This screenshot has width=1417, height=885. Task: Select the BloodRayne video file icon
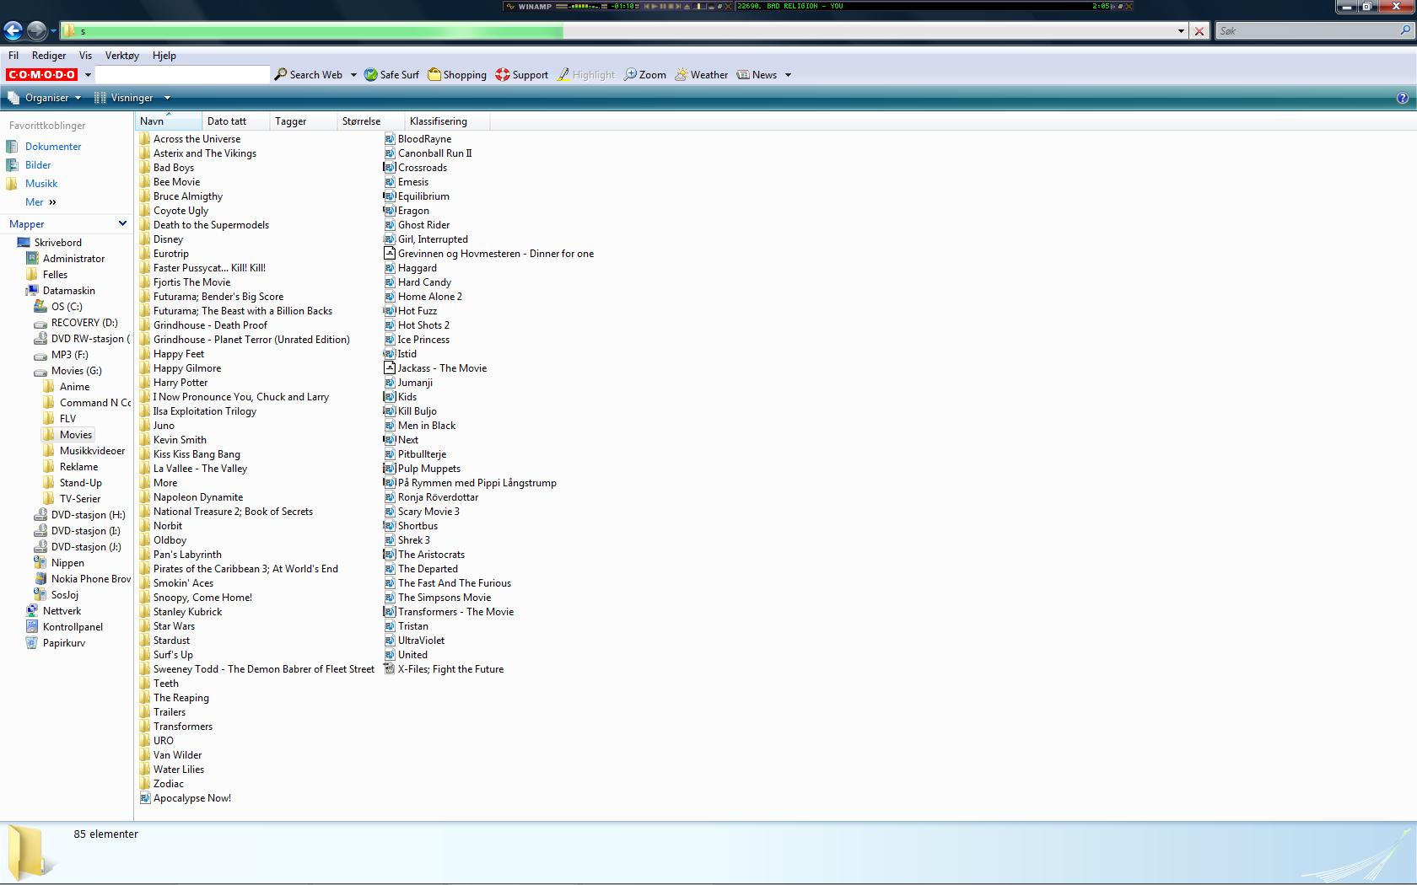tap(390, 139)
